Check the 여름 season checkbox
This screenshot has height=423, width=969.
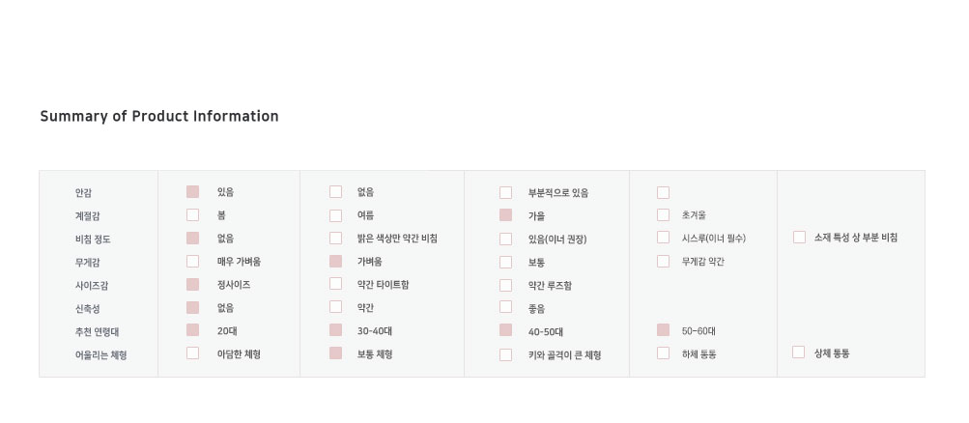pos(335,215)
